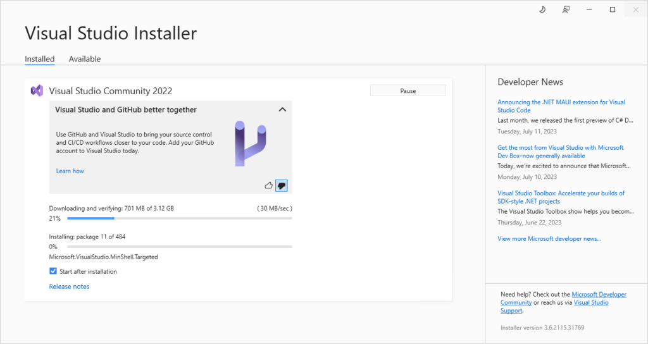Click the thumbs up icon
Viewport: 648px width, 344px height.
click(268, 185)
